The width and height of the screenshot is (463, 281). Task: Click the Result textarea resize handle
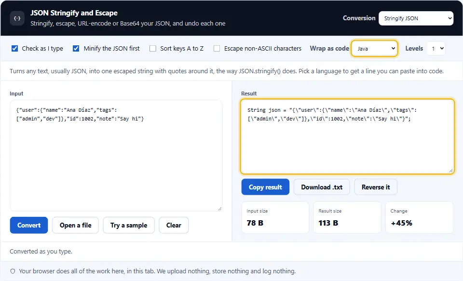451,171
